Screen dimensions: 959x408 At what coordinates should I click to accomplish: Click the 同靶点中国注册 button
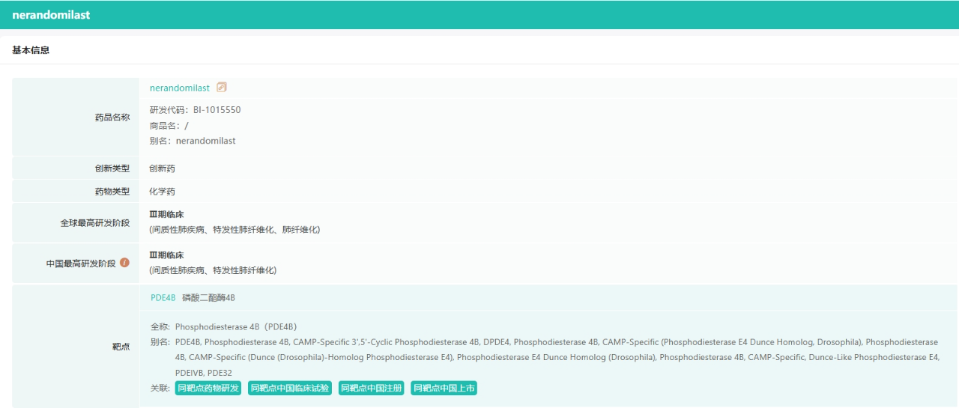click(372, 388)
